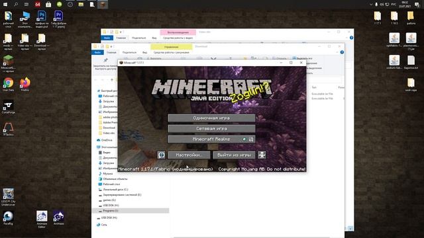424x238 pixels.
Task: Open Microsoft Store from the taskbar
Action: tap(48, 5)
